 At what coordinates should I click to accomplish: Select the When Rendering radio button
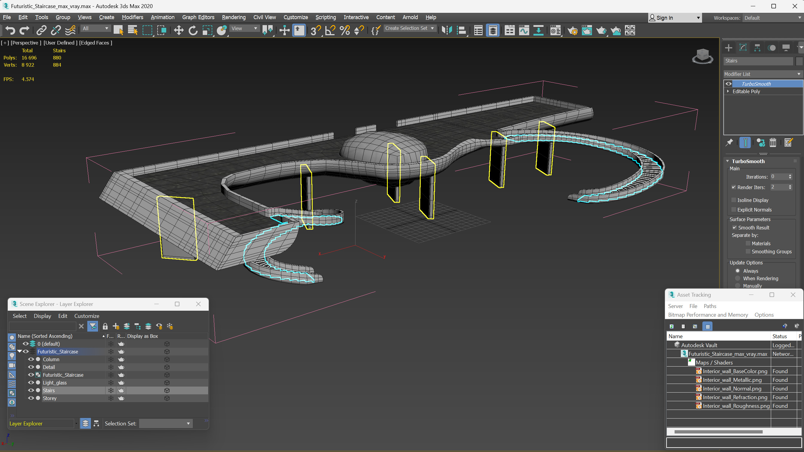click(x=738, y=278)
